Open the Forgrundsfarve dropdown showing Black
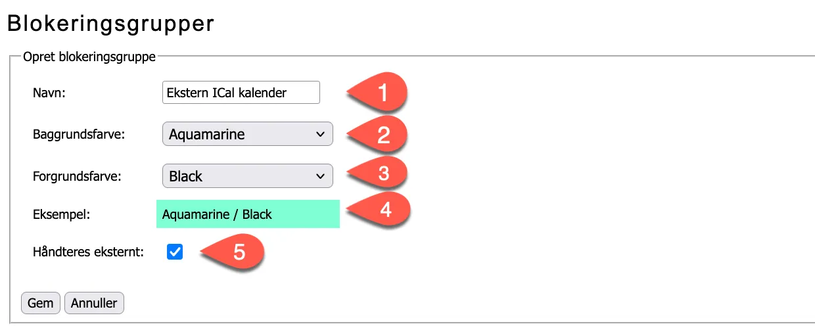 247,176
